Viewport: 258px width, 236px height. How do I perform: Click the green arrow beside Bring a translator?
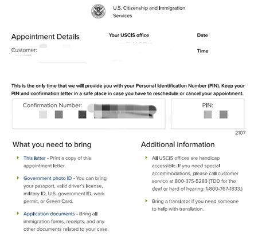click(x=146, y=201)
